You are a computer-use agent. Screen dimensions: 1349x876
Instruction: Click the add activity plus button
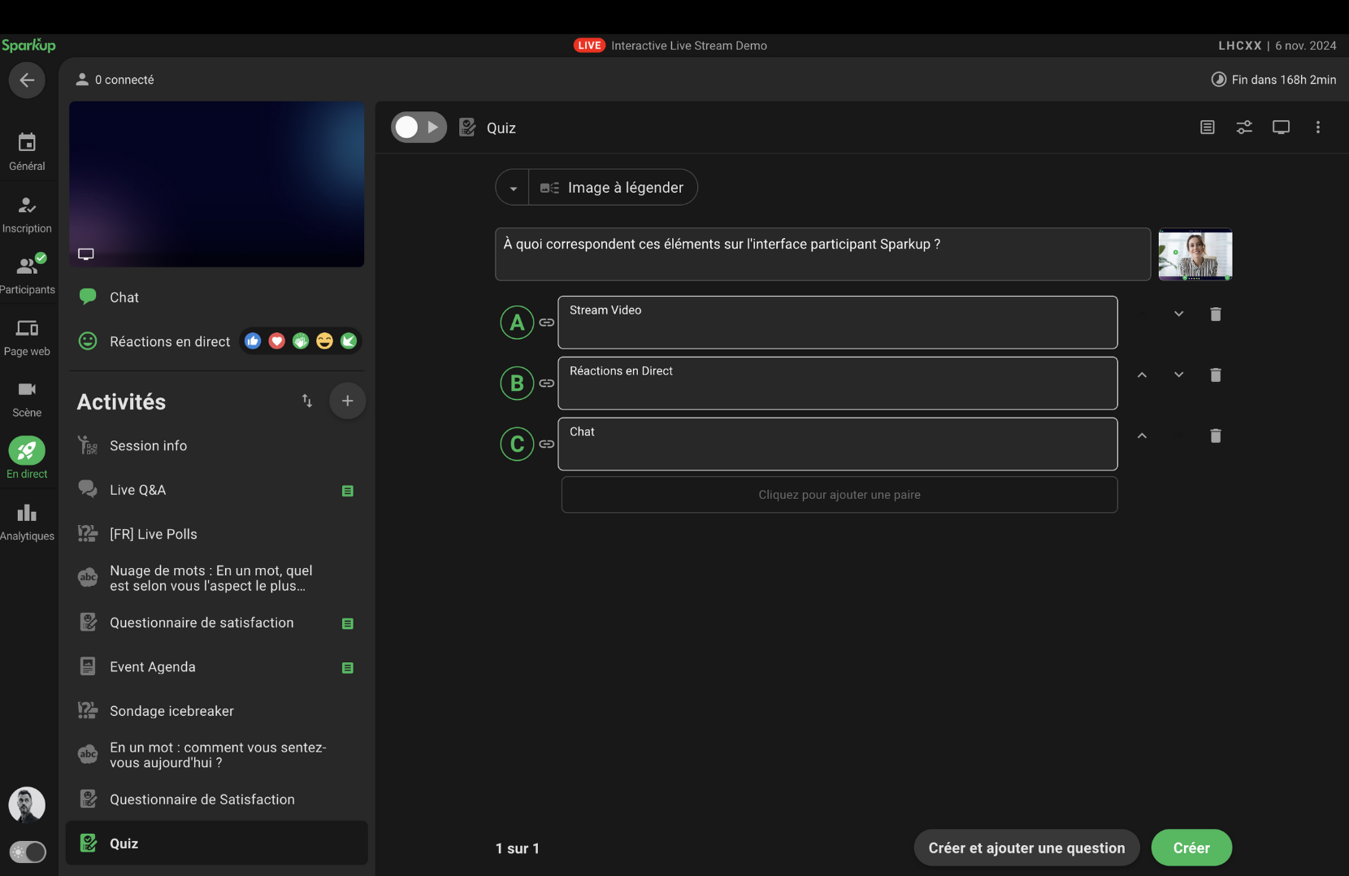pyautogui.click(x=347, y=401)
